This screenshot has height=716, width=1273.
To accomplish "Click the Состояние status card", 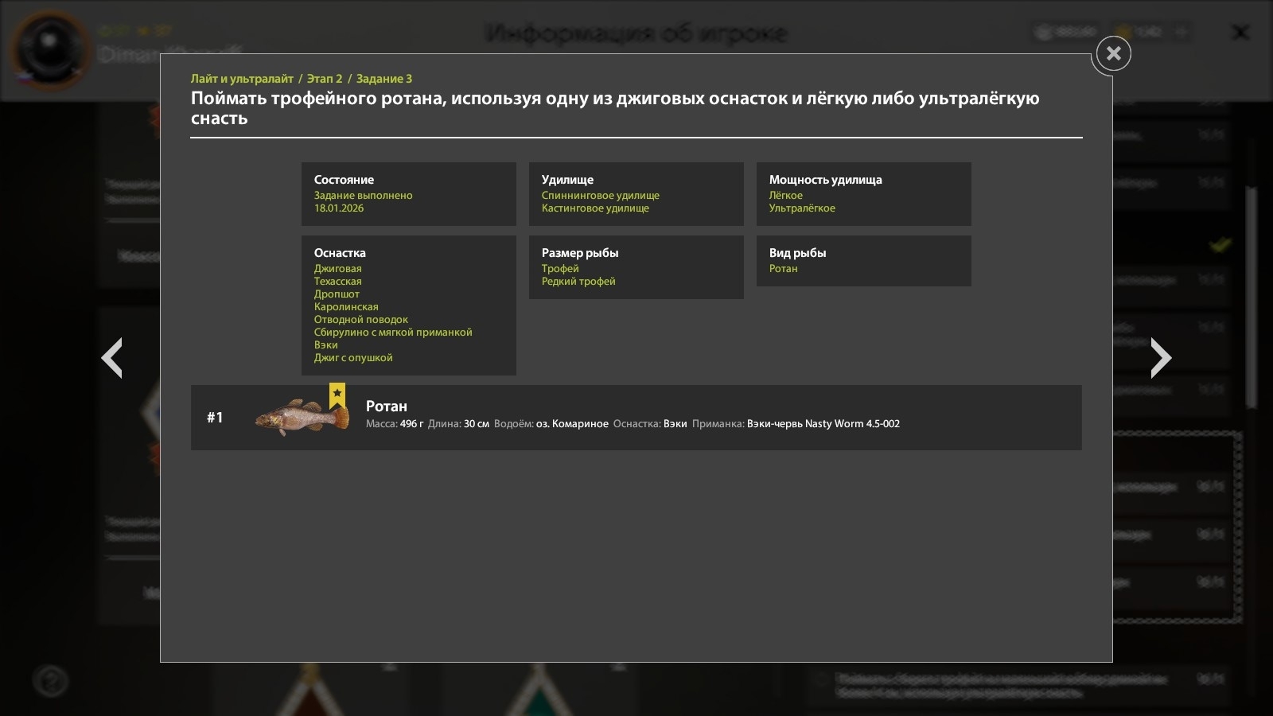I will click(x=408, y=194).
